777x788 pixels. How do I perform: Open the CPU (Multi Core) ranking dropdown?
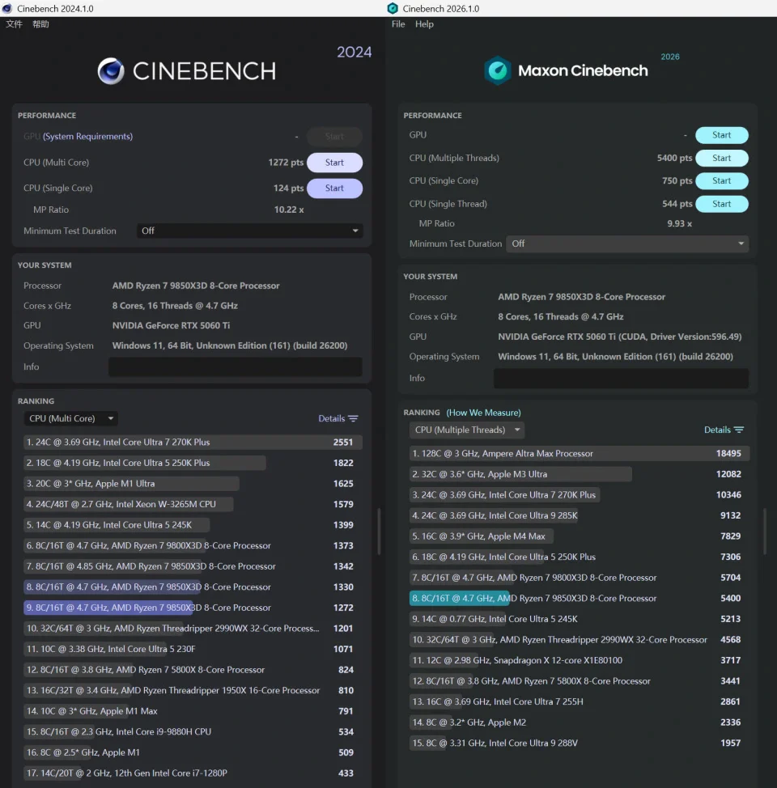coord(71,418)
